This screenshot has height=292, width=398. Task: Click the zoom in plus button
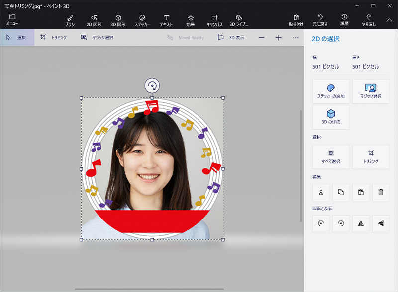click(279, 38)
